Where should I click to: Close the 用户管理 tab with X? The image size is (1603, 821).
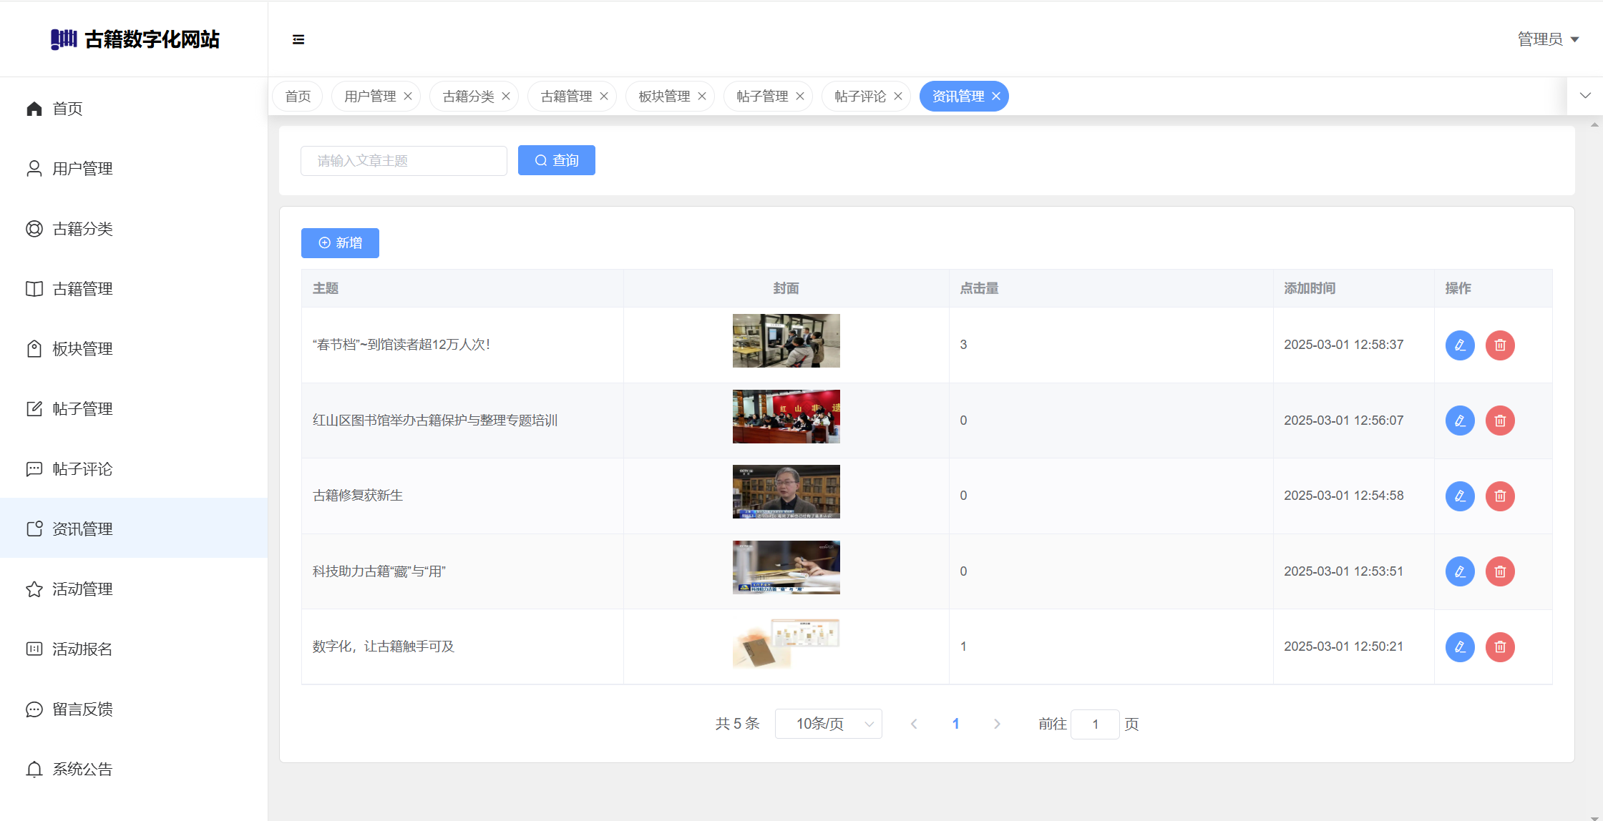(408, 97)
